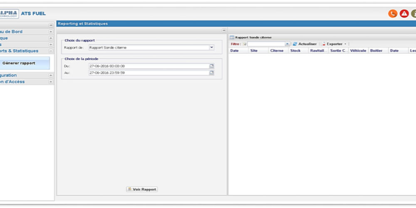
Task: Expand the Tableau de Bord section
Action: click(x=51, y=32)
